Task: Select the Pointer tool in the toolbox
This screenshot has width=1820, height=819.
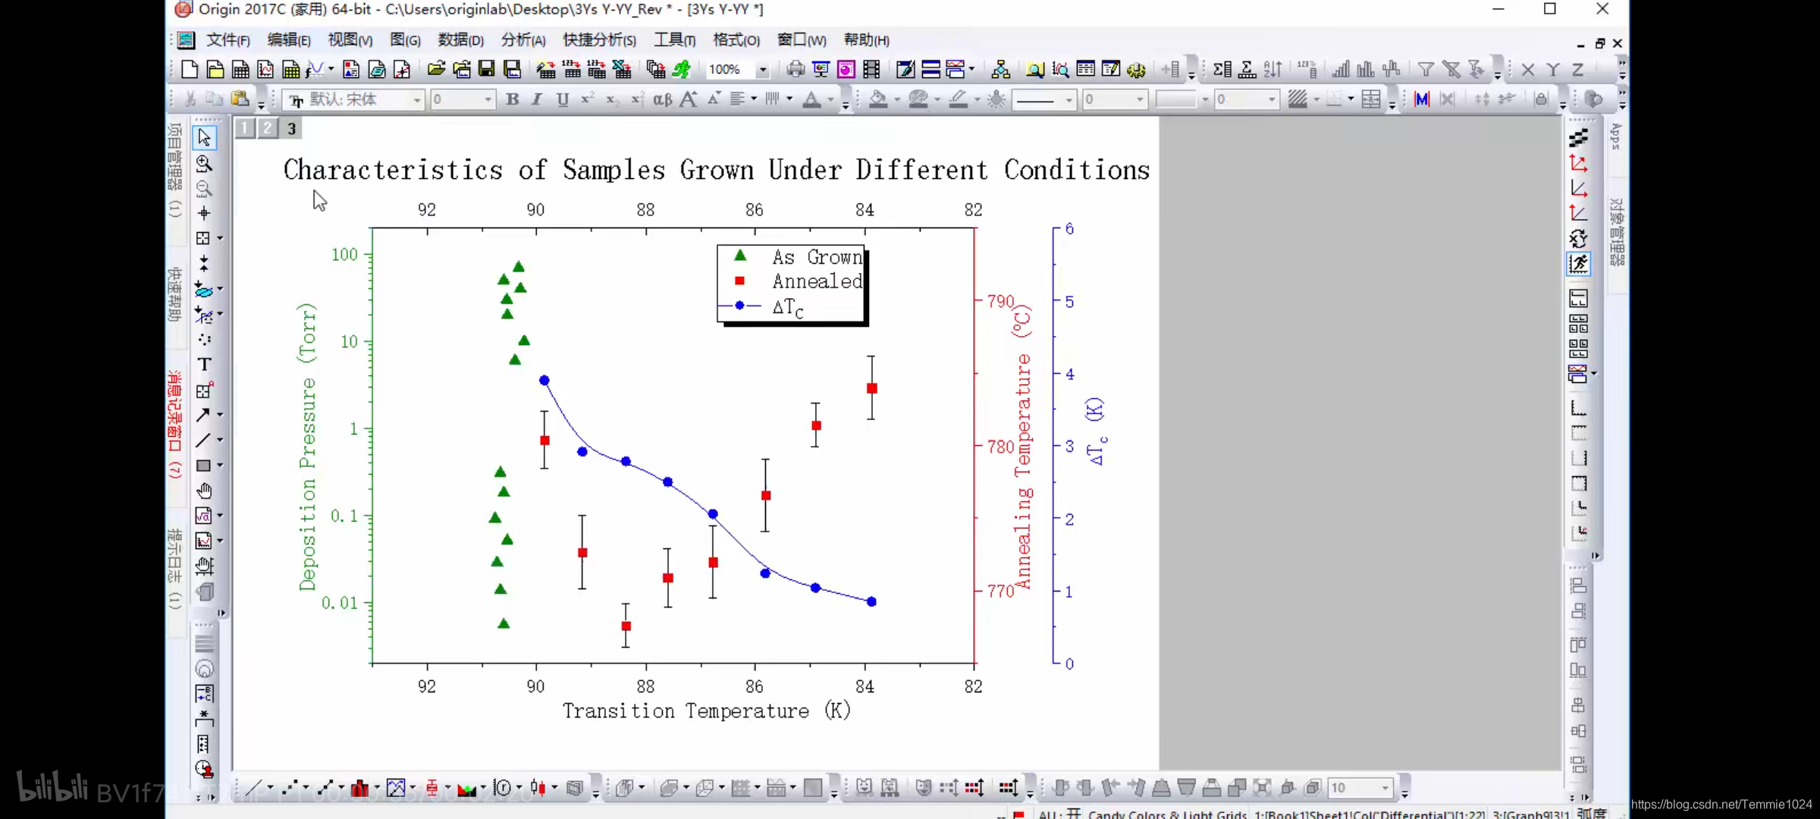Action: tap(204, 138)
